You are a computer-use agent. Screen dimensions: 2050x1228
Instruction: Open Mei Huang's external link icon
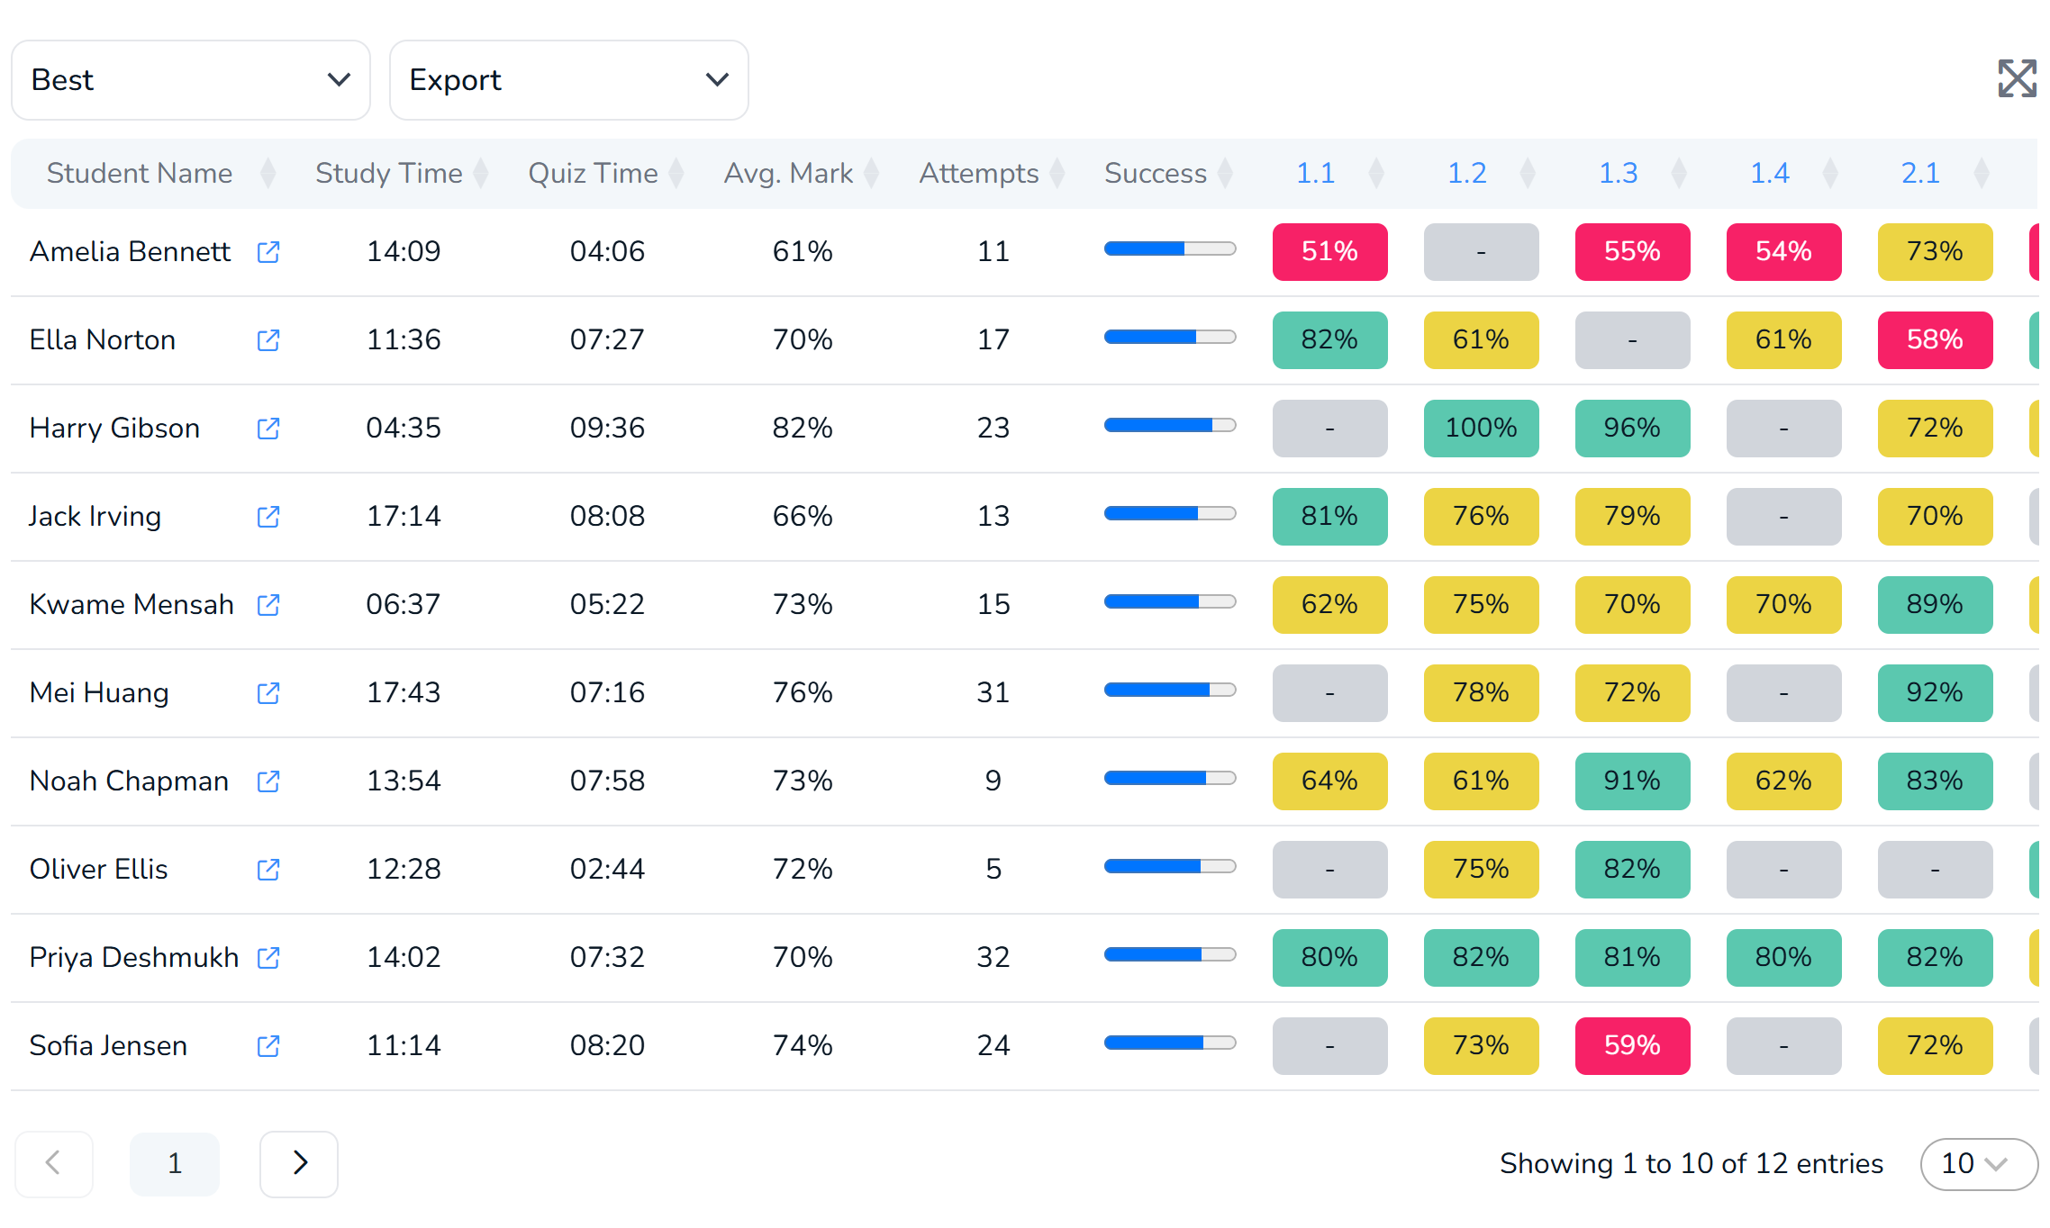point(268,693)
